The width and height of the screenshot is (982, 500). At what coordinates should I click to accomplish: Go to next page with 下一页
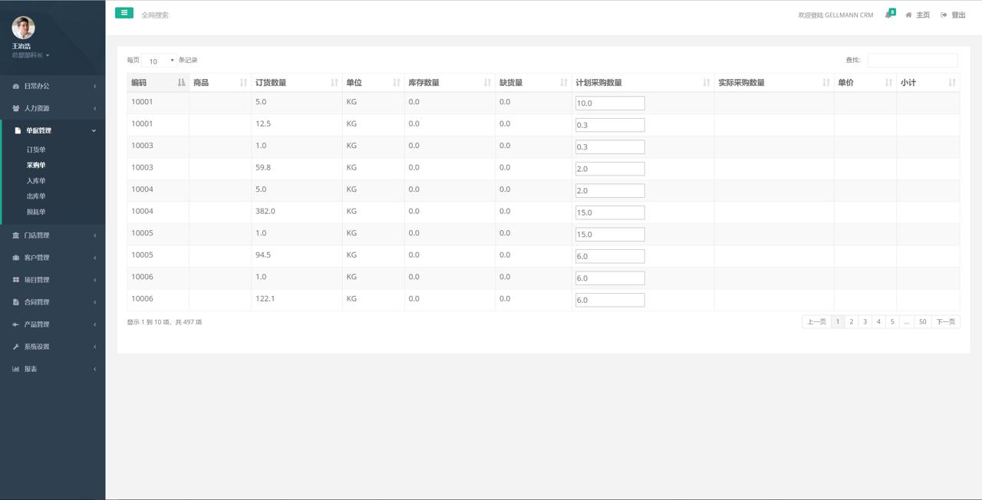point(945,322)
